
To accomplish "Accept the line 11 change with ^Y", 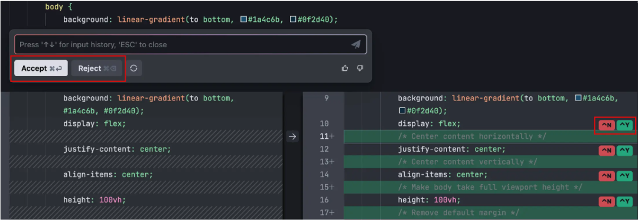I will pos(625,125).
